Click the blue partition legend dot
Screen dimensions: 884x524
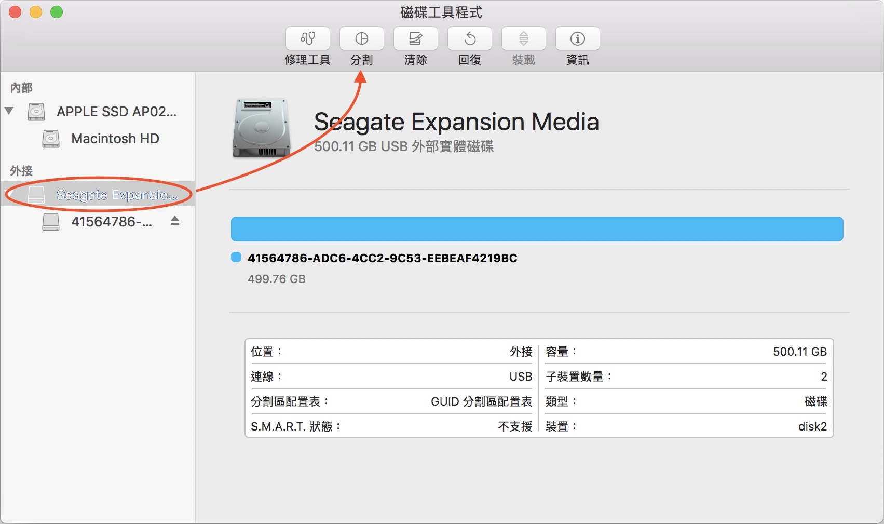pos(236,258)
